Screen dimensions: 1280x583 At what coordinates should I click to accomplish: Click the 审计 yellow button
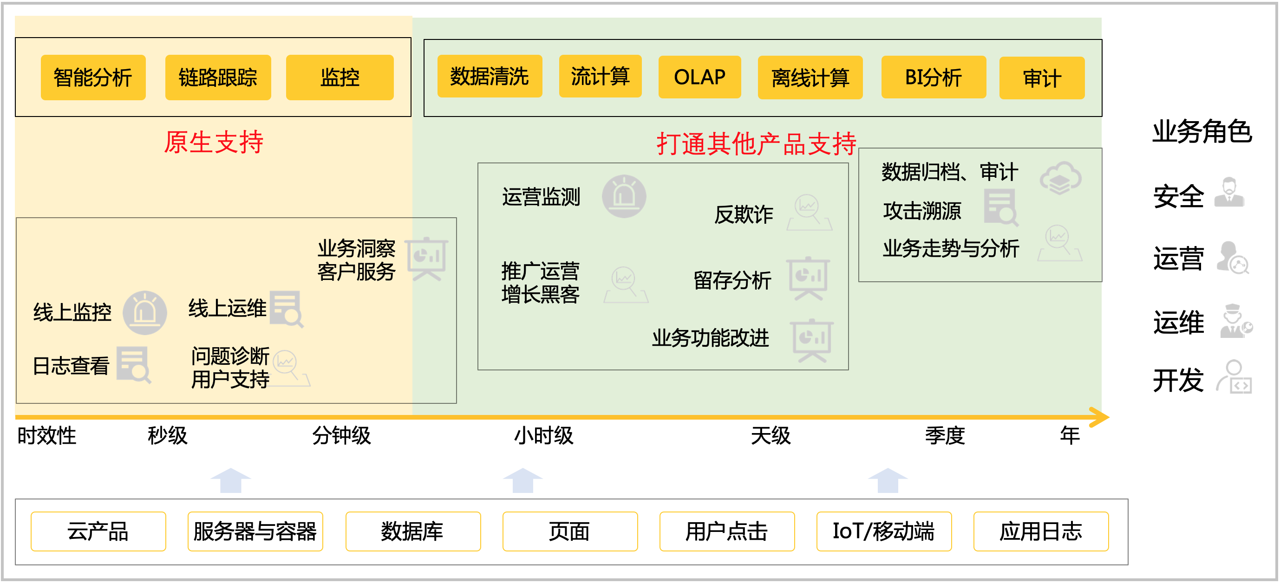tap(1042, 78)
